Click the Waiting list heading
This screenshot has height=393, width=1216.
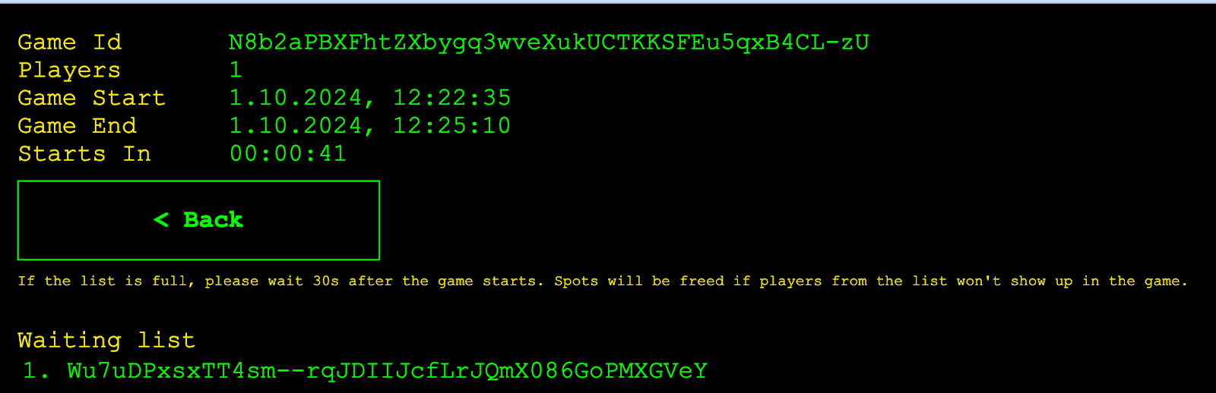[106, 341]
